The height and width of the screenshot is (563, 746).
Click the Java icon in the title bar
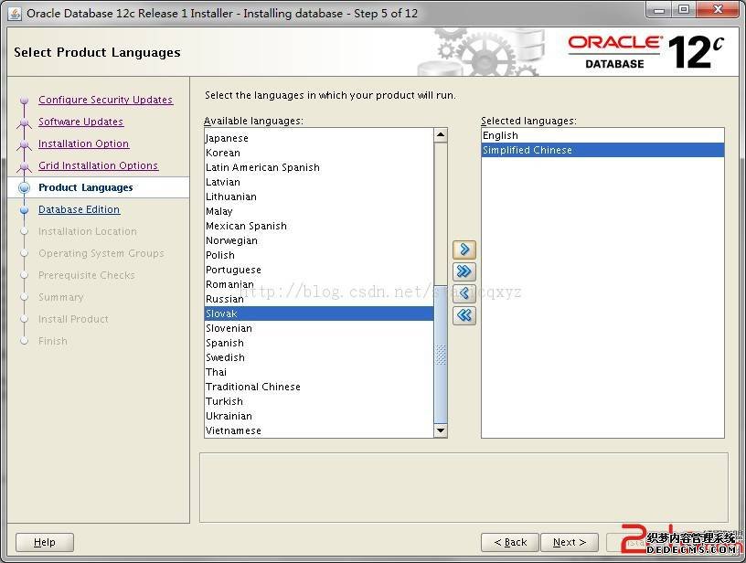click(x=14, y=13)
